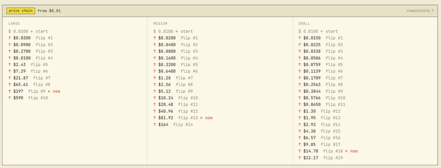Click the '$22.17' flip #19 price
The height and width of the screenshot is (168, 441).
pos(311,157)
